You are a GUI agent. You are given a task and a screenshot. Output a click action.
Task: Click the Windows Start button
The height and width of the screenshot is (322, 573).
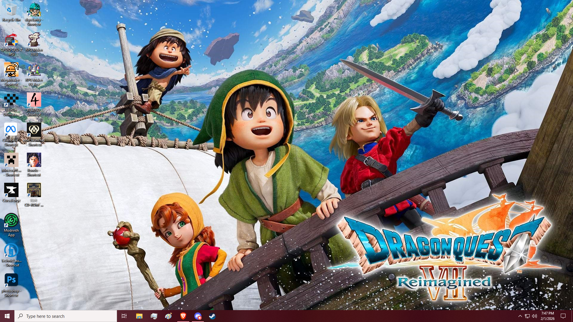7,316
